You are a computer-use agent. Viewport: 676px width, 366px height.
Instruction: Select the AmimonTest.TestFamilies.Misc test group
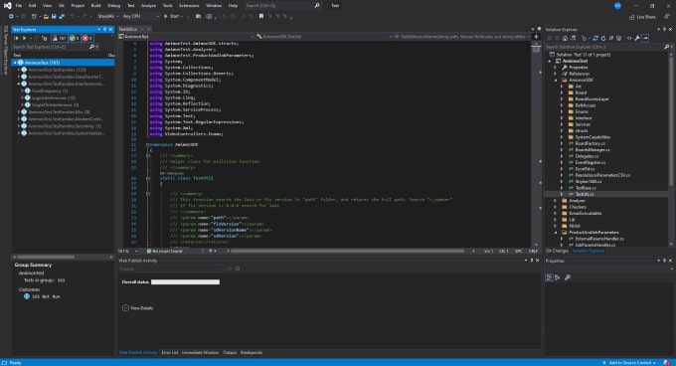click(59, 112)
